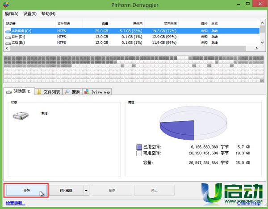Click the horizontal scrollbar left arrow
Image resolution: width=268 pixels, height=209 pixels.
coord(7,48)
